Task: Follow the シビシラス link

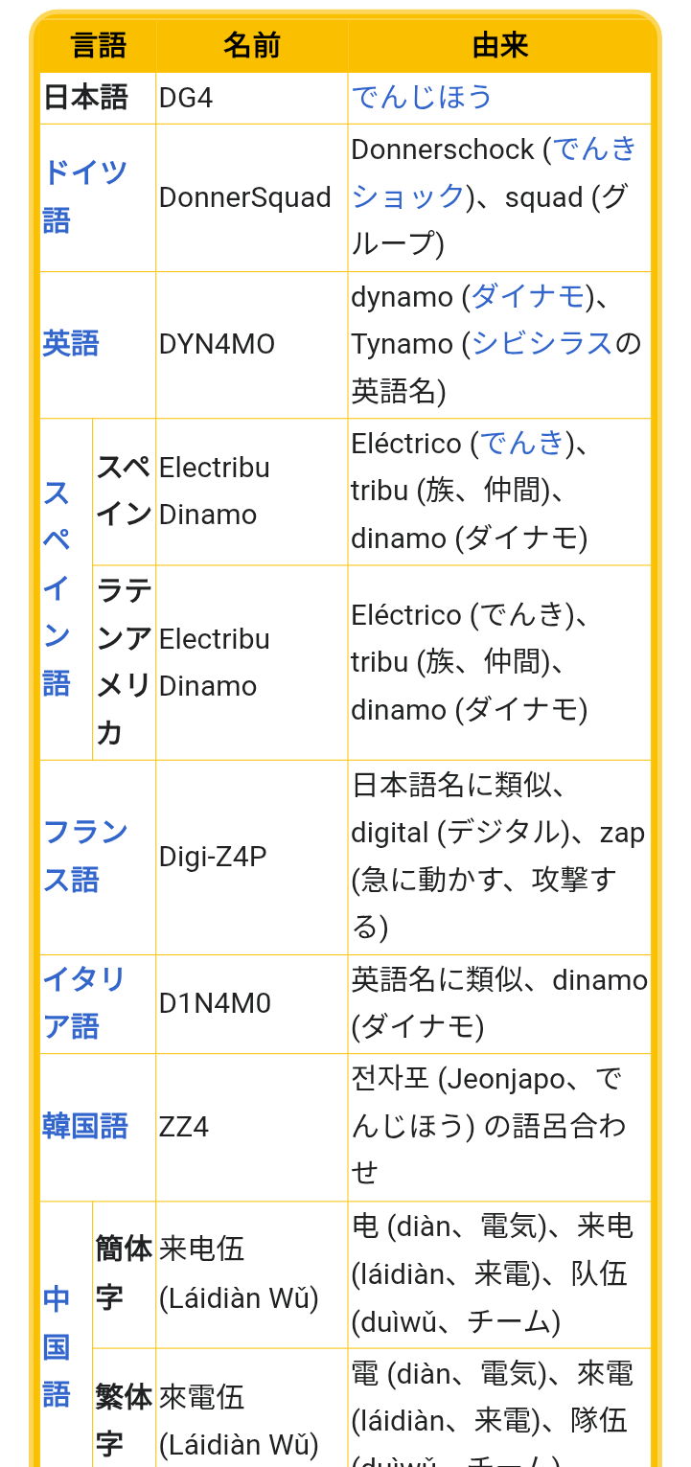Action: [x=541, y=344]
